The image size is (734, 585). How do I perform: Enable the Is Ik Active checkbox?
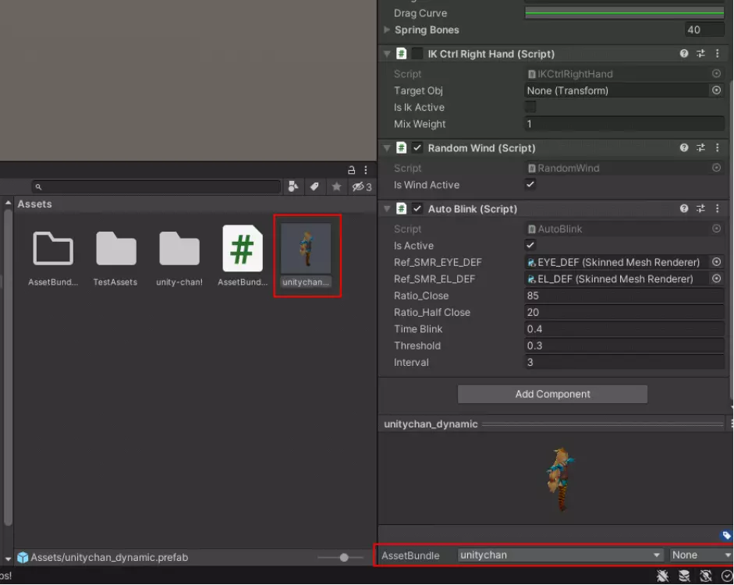point(530,108)
